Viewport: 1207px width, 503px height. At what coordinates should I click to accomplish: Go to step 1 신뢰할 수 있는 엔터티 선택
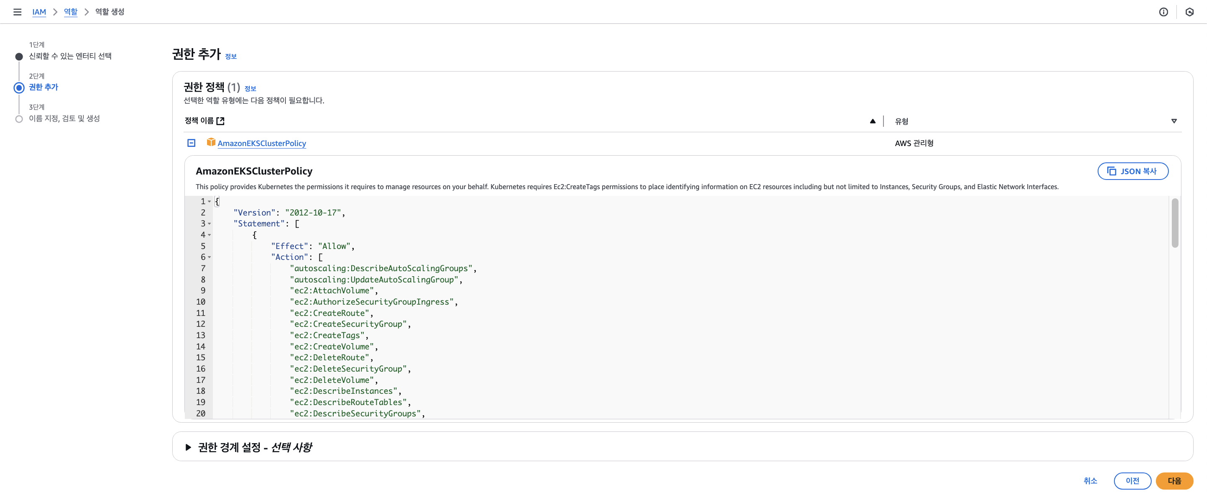click(x=70, y=56)
